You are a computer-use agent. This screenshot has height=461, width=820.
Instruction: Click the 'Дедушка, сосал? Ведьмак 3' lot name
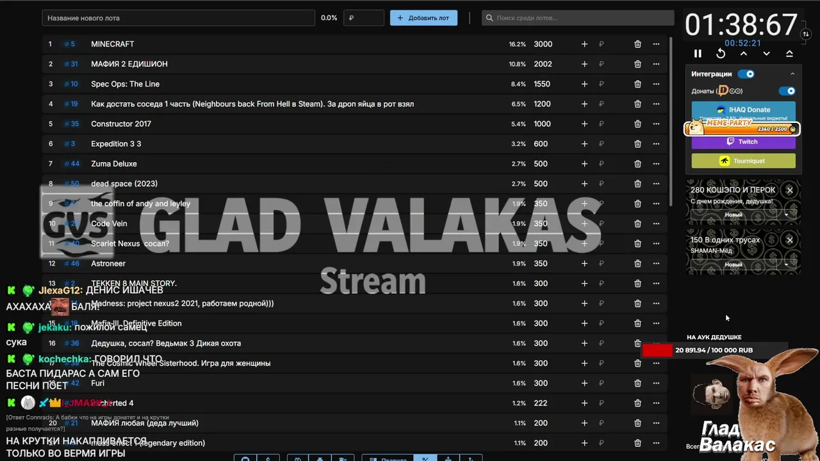tap(166, 343)
